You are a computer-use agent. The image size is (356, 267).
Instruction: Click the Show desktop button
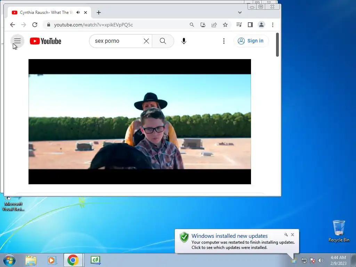pyautogui.click(x=354, y=260)
